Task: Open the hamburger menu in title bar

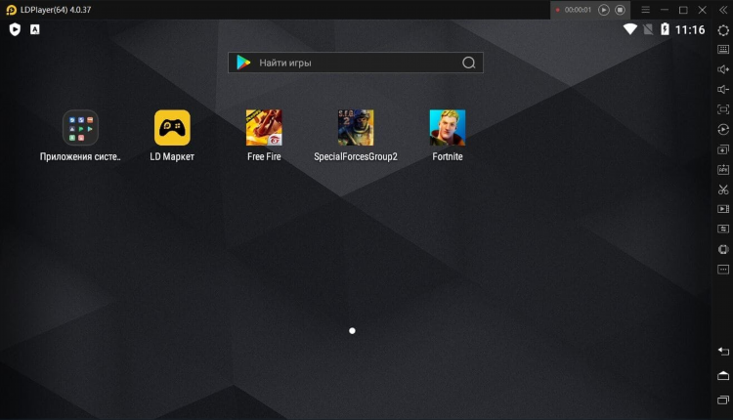Action: click(646, 10)
